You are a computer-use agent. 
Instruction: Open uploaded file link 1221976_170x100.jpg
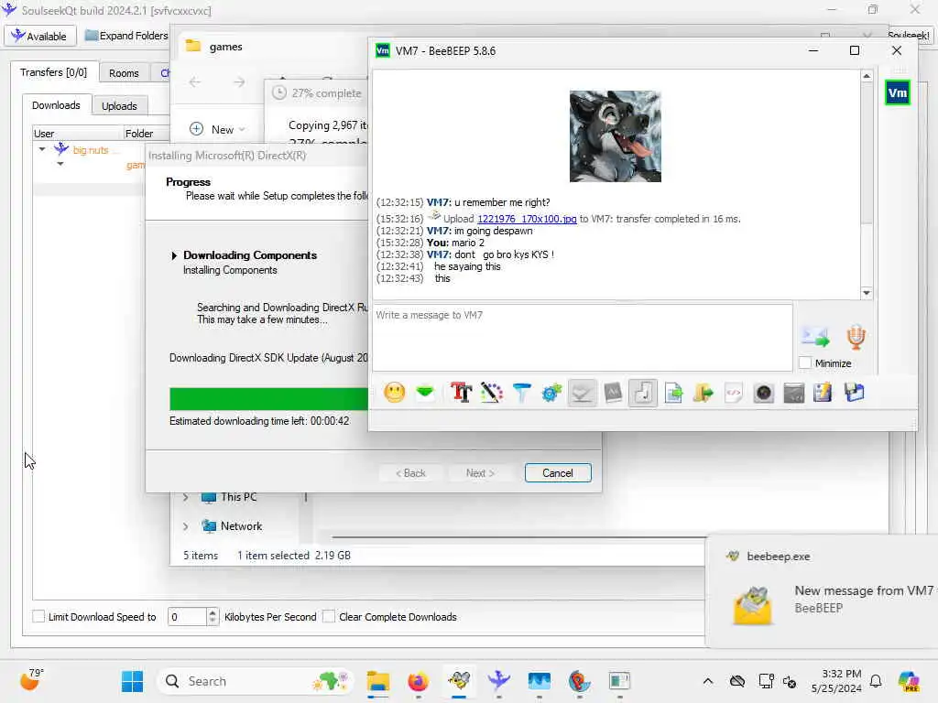pyautogui.click(x=527, y=219)
